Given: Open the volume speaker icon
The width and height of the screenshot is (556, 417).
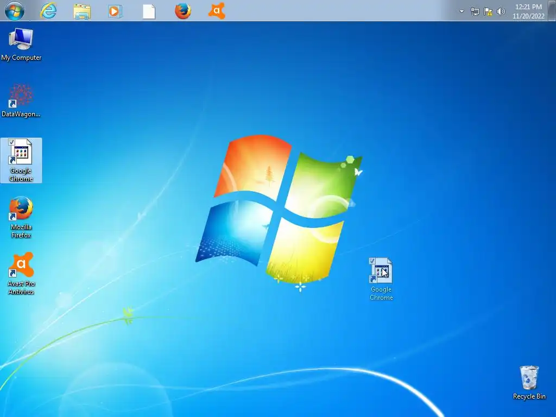Looking at the screenshot, I should [501, 12].
